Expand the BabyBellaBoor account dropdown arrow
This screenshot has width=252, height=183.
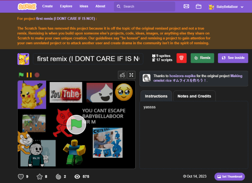pos(242,7)
